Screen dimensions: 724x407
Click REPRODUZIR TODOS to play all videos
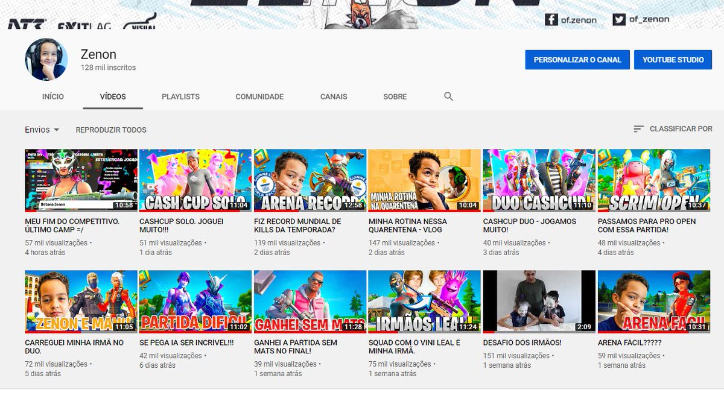[x=110, y=129]
